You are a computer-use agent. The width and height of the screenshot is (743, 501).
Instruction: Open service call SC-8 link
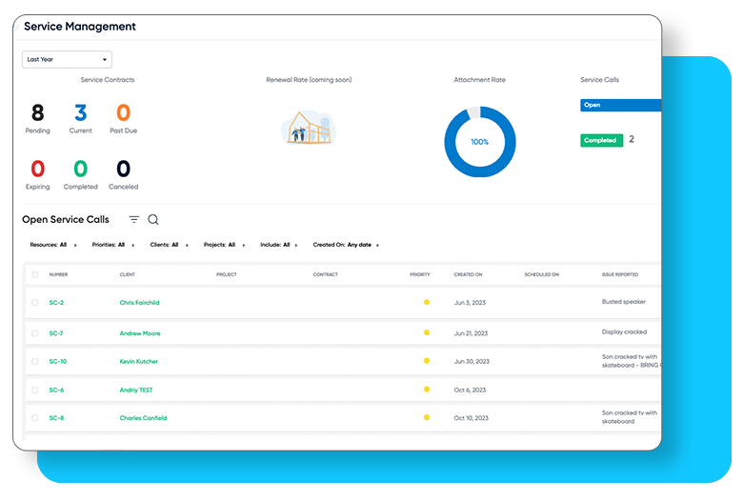click(x=56, y=418)
